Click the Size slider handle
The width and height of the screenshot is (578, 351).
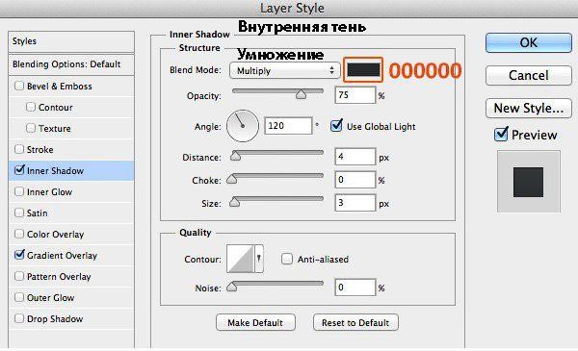[234, 202]
